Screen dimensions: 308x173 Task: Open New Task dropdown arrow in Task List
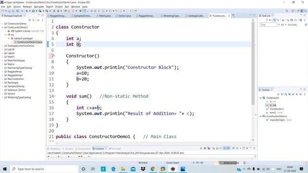pos(269,20)
